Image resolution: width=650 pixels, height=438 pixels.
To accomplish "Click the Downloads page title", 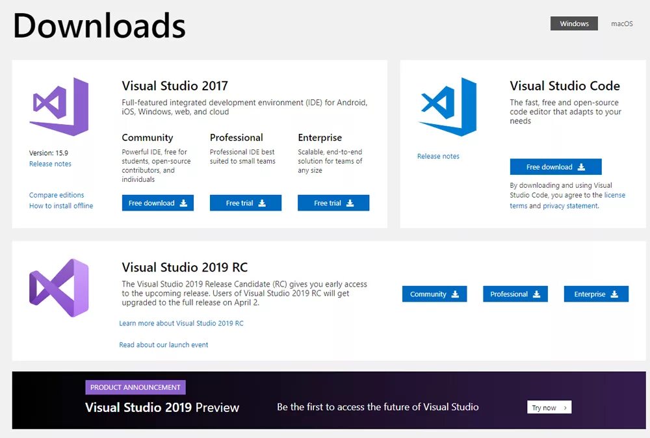I will (x=99, y=26).
